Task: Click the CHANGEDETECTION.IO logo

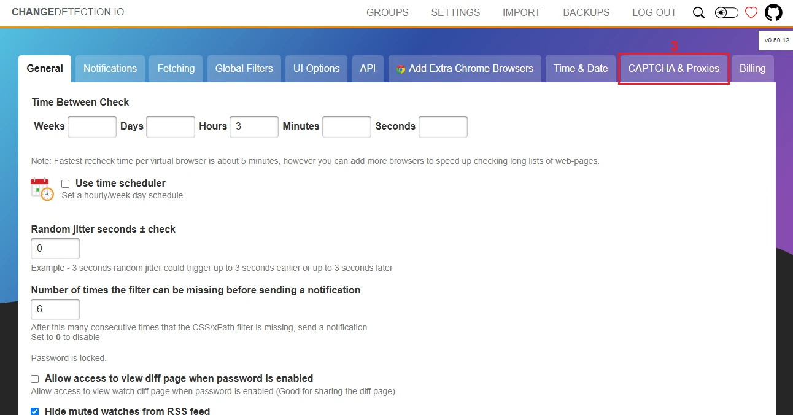Action: pos(68,12)
